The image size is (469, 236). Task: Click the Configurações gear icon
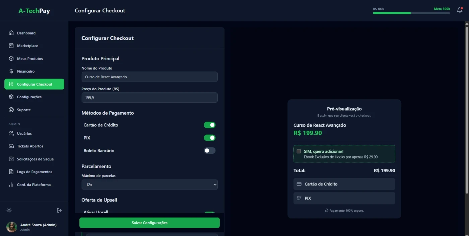[11, 97]
